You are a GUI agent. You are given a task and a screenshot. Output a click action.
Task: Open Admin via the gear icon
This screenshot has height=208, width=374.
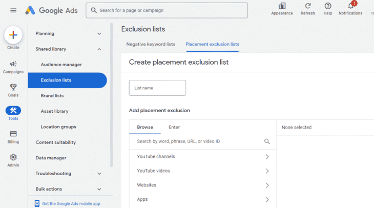tap(13, 157)
